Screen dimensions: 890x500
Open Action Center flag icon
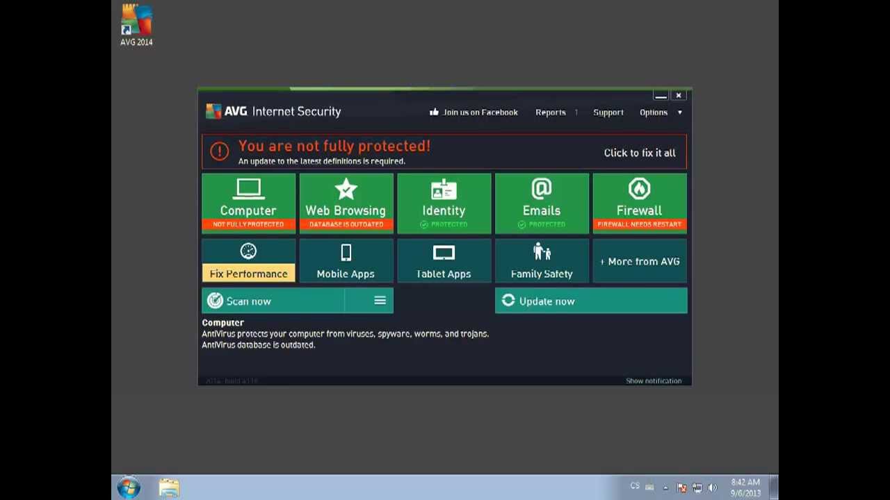coord(681,488)
